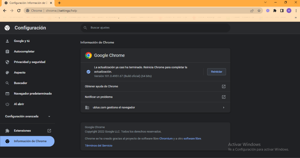Click the Google Chrome logo in the card
The image size is (300, 158).
click(88, 55)
